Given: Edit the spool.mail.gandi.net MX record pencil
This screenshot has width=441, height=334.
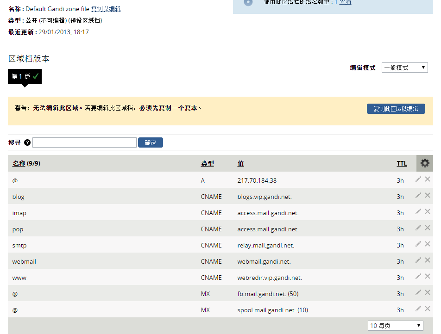Looking at the screenshot, I should 418,309.
